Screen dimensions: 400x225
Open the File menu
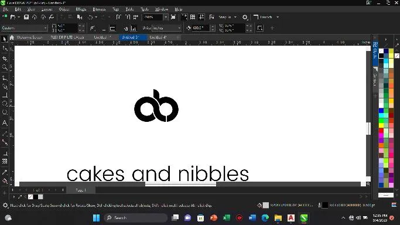[x=5, y=9]
